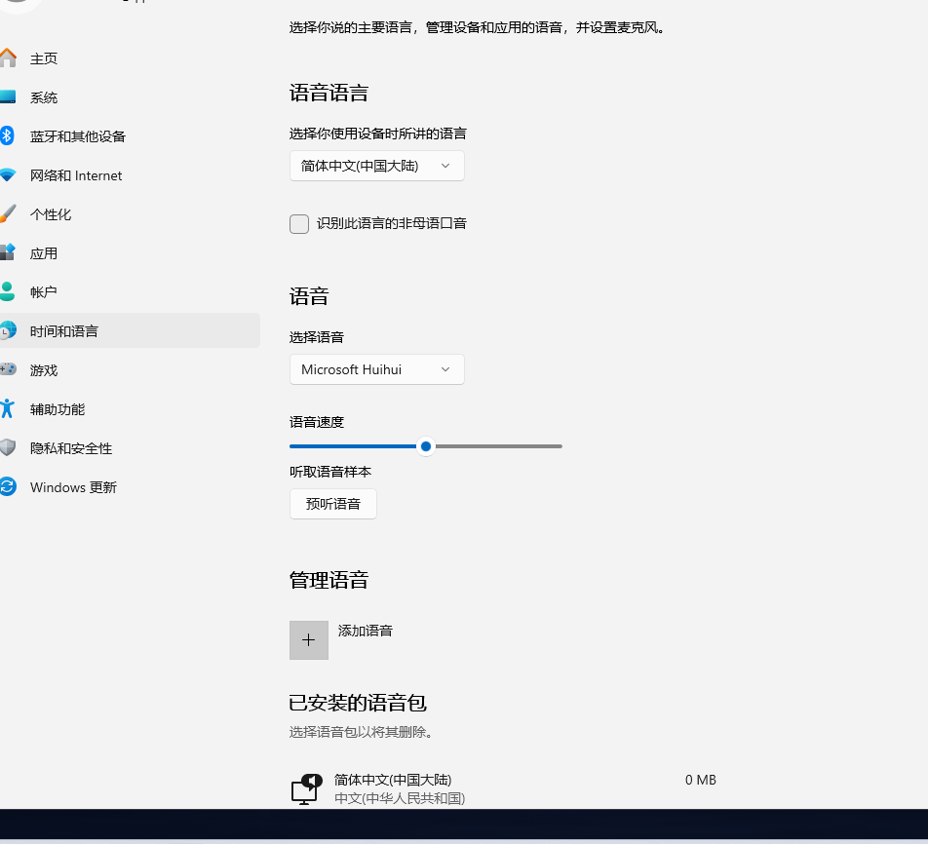Open Windows 更新 from the sidebar
928x844 pixels.
point(72,487)
